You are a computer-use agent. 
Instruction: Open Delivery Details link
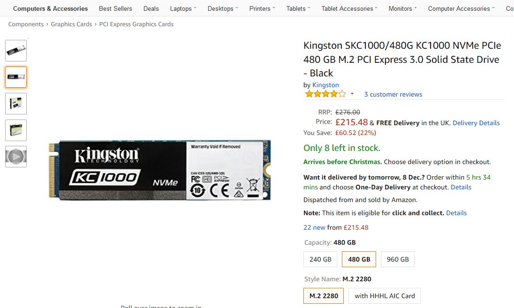coord(476,123)
